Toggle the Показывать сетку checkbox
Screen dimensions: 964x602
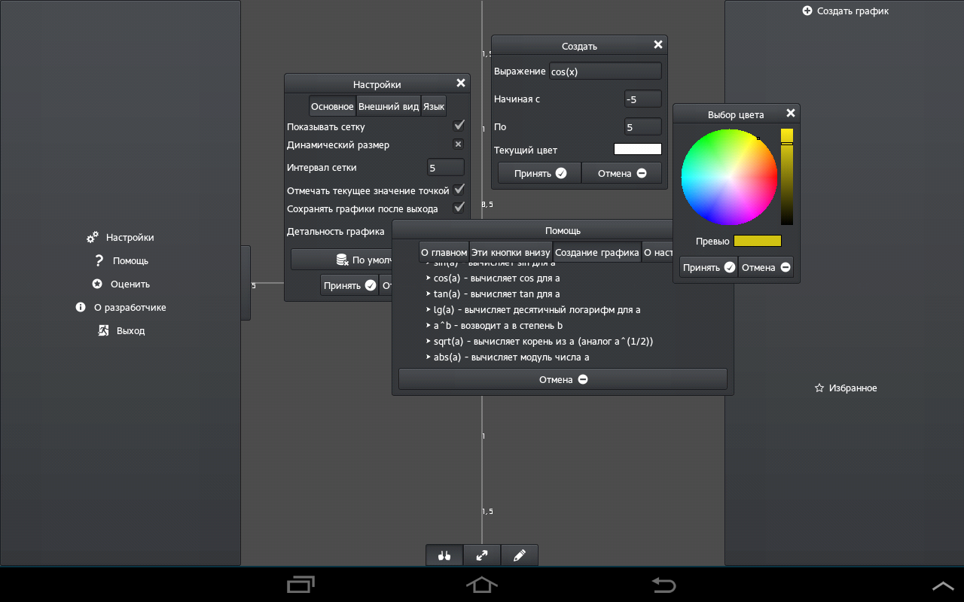(459, 125)
